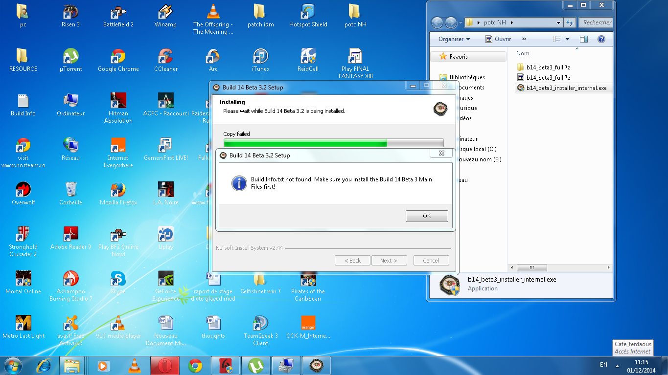Open the Windows Start menu

(13, 365)
